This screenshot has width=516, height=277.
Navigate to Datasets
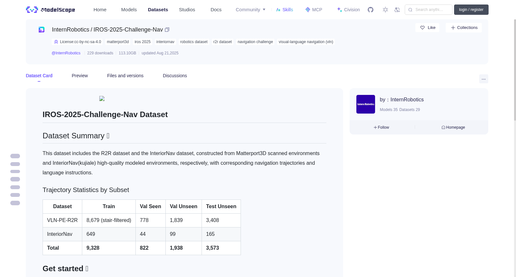pos(158,10)
